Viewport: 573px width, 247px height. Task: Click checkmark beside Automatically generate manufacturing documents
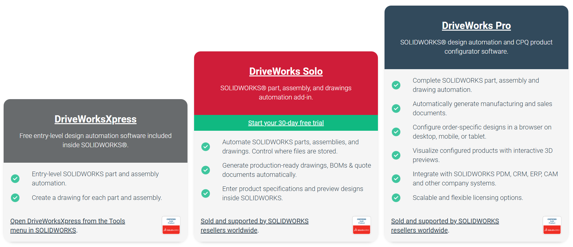click(396, 108)
